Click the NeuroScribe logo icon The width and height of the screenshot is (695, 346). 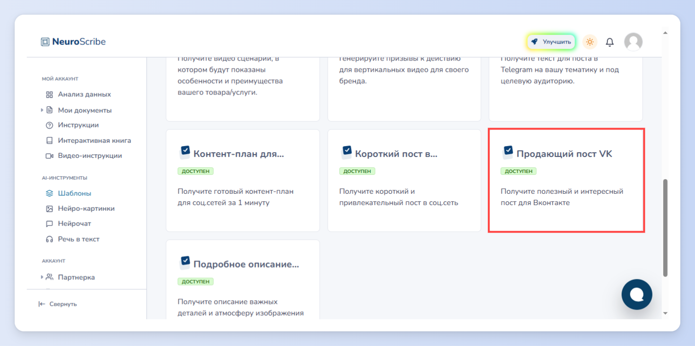pos(45,42)
